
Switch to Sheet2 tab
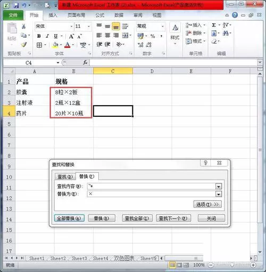[x=58, y=258]
